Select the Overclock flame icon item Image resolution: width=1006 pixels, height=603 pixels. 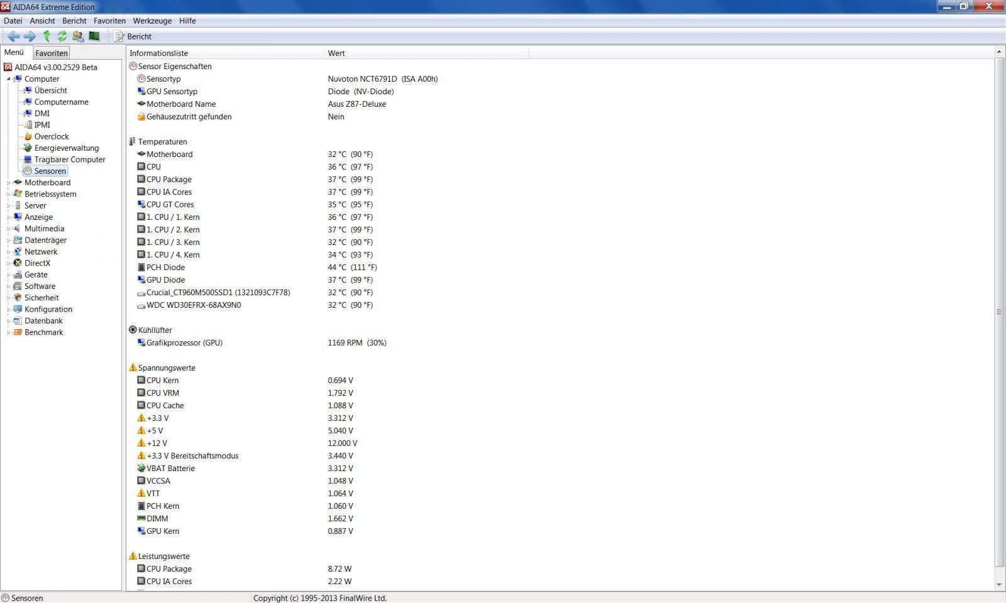[28, 136]
